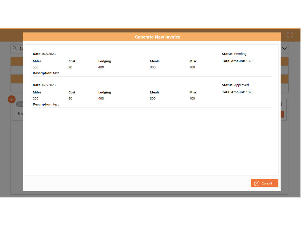Click the Generate New Invoice title bar
This screenshot has width=301, height=226.
tap(157, 37)
